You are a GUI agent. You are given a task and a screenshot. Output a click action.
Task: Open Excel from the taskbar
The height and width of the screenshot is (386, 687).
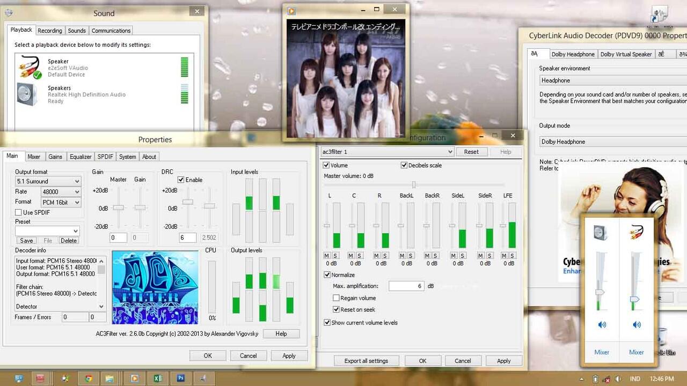(158, 378)
